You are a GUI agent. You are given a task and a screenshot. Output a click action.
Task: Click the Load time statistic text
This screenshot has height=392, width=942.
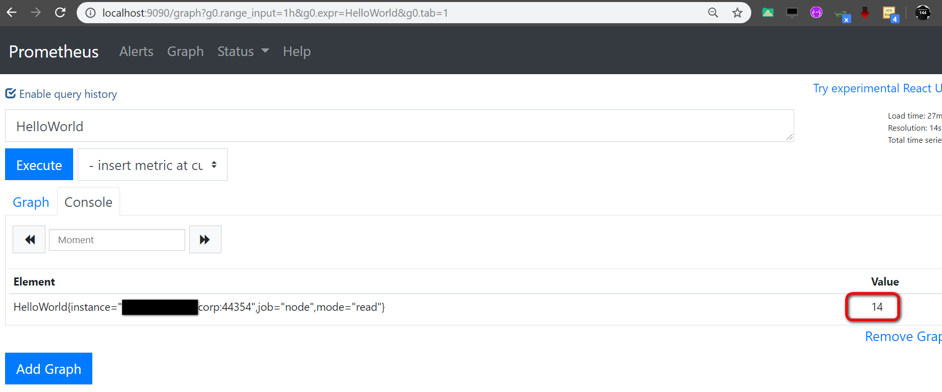[915, 116]
